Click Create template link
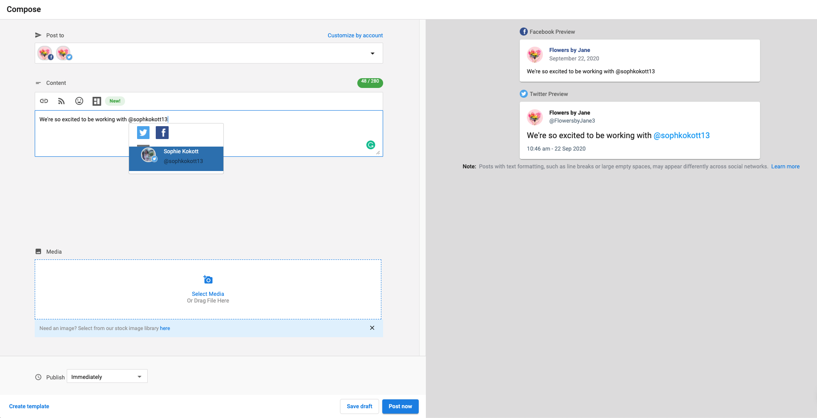Screen dimensions: 817x418 [x=29, y=406]
